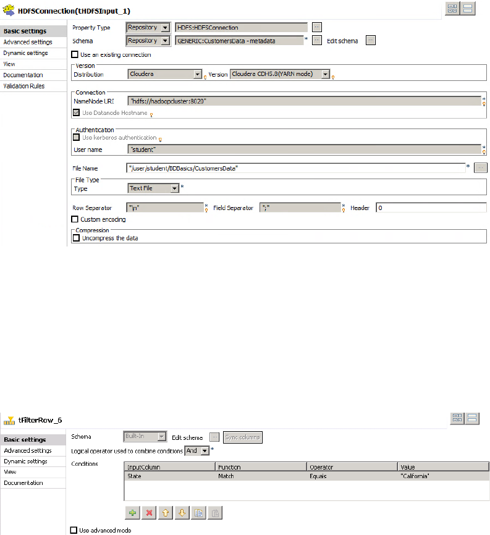
Task: Click the Equals operator cell
Action: 352,476
